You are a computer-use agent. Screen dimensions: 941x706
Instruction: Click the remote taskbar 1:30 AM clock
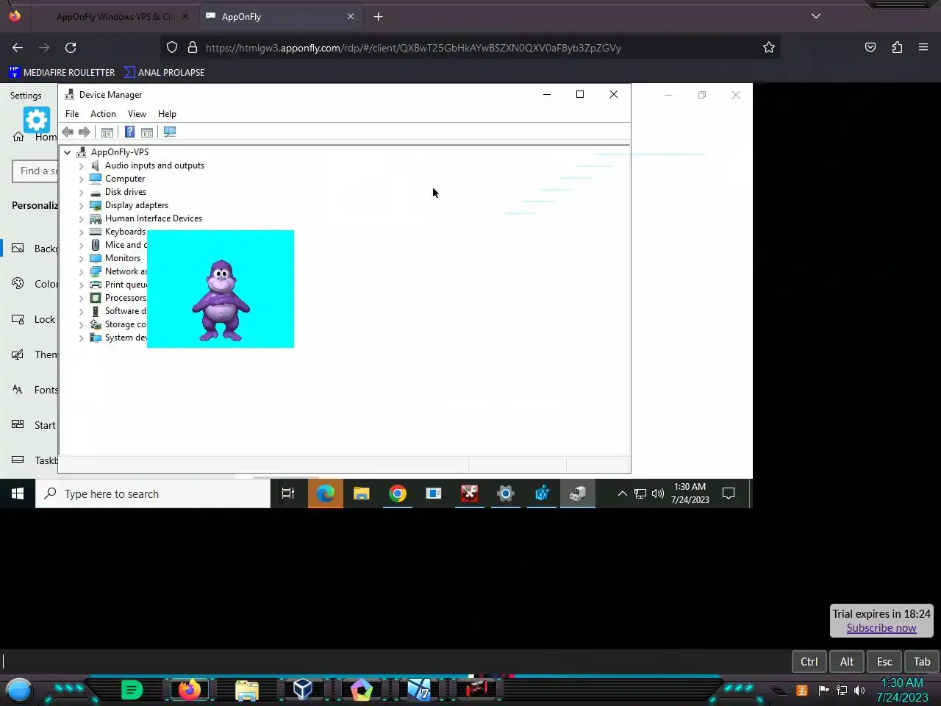coord(690,493)
